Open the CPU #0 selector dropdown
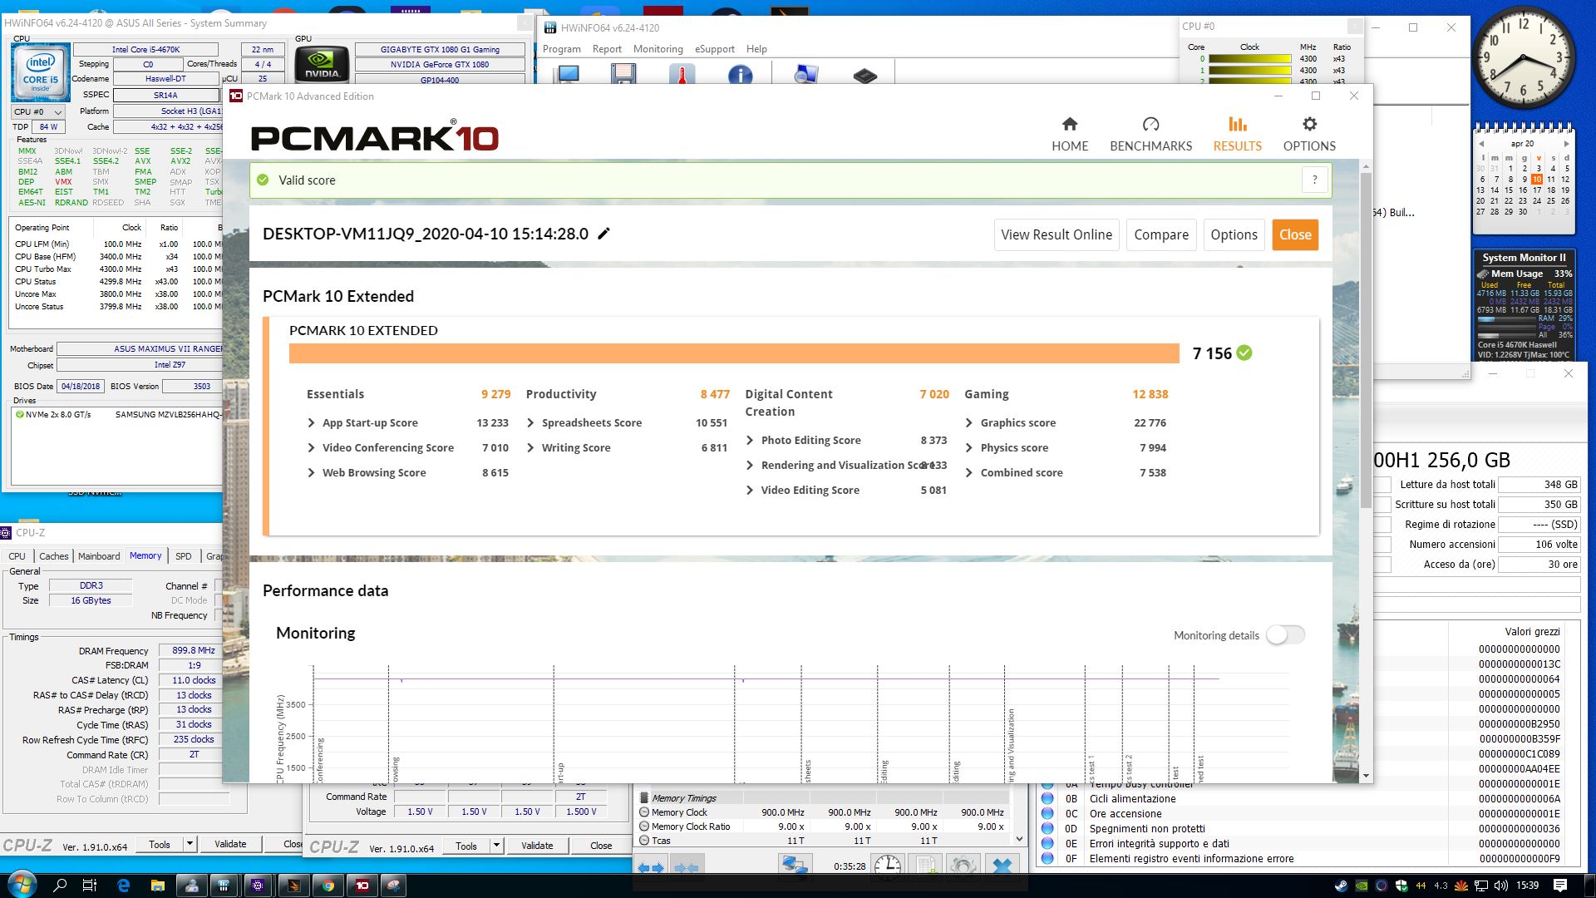Screen dimensions: 1596x898 [37, 111]
